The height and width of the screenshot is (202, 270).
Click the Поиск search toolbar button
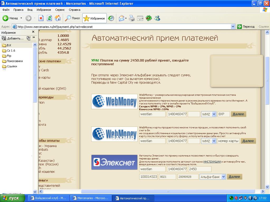pos(73,18)
